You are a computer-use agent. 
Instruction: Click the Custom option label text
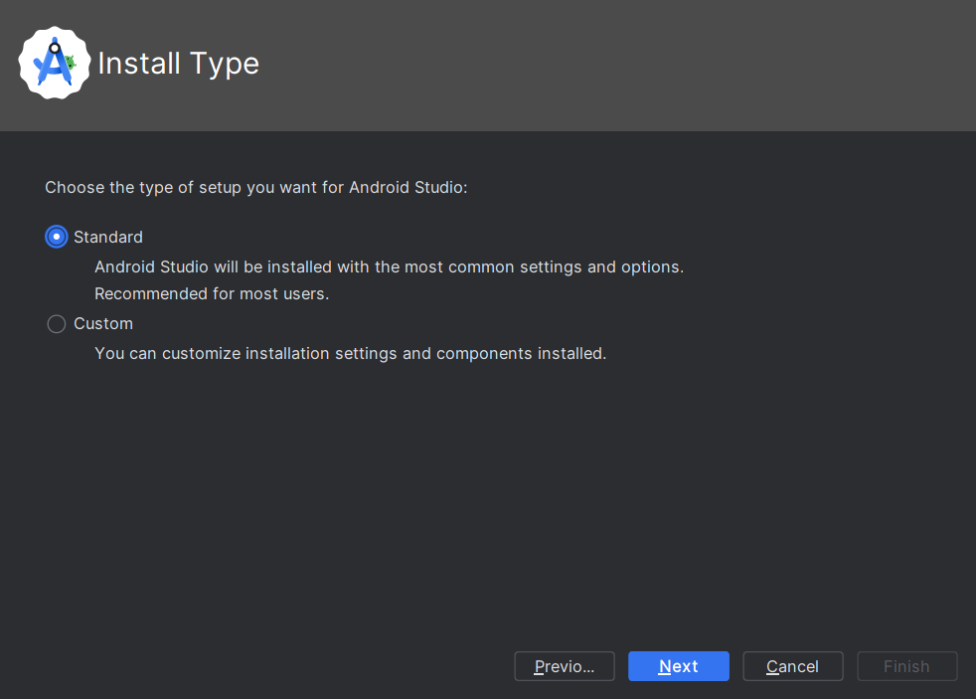click(102, 323)
